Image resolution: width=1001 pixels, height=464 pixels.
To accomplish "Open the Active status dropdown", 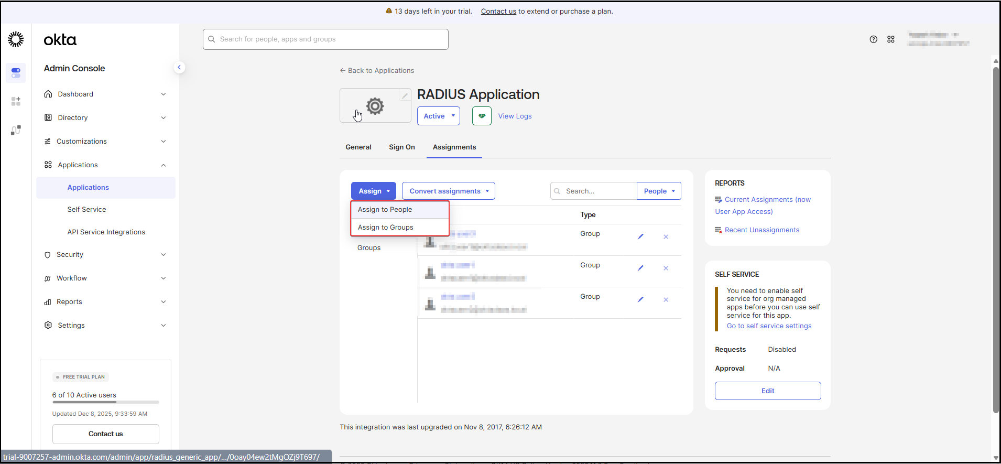I will point(438,116).
